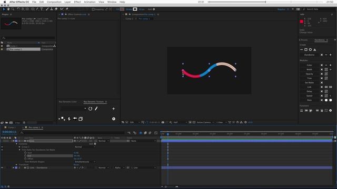
Task: Open Trim Multiple Shapes Simultaneously dropdown
Action: [x=85, y=162]
